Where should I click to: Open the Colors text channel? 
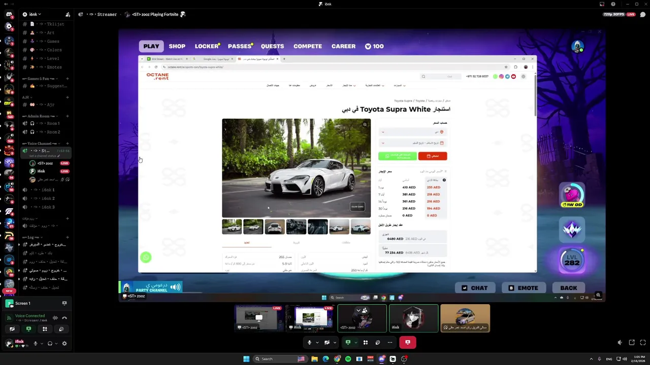[x=47, y=50]
